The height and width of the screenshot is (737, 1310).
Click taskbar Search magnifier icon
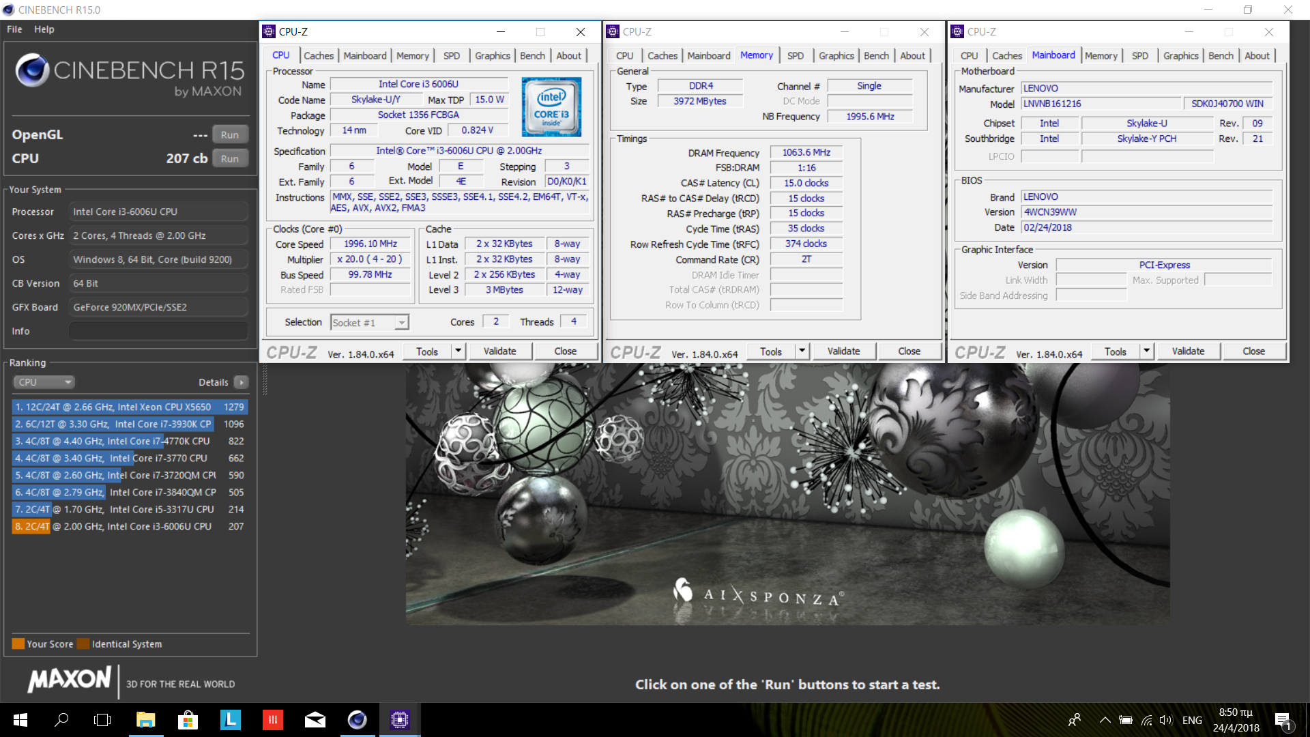click(61, 720)
